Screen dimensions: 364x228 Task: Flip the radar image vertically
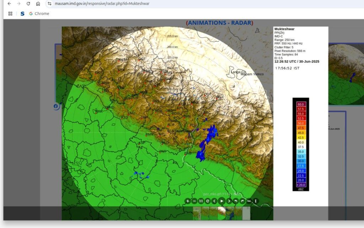[256, 201]
